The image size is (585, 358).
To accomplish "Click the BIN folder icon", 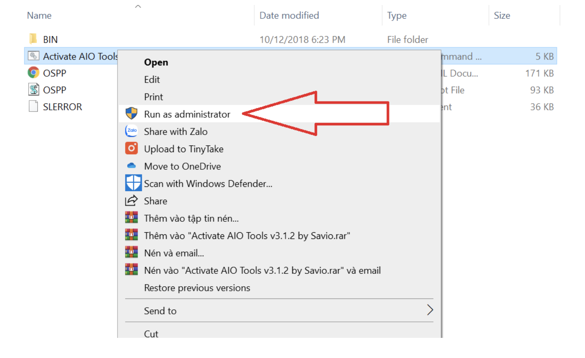I will coord(33,39).
